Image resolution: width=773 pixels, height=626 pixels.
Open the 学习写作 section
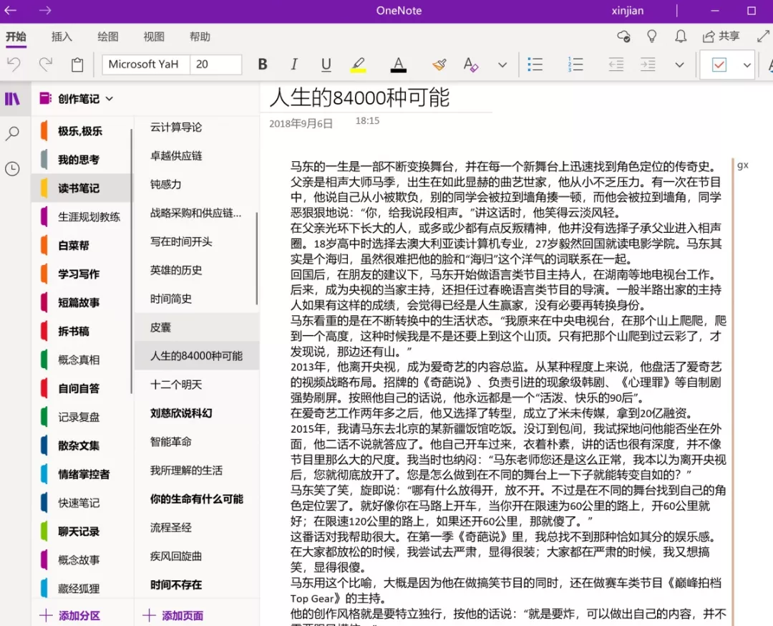82,274
